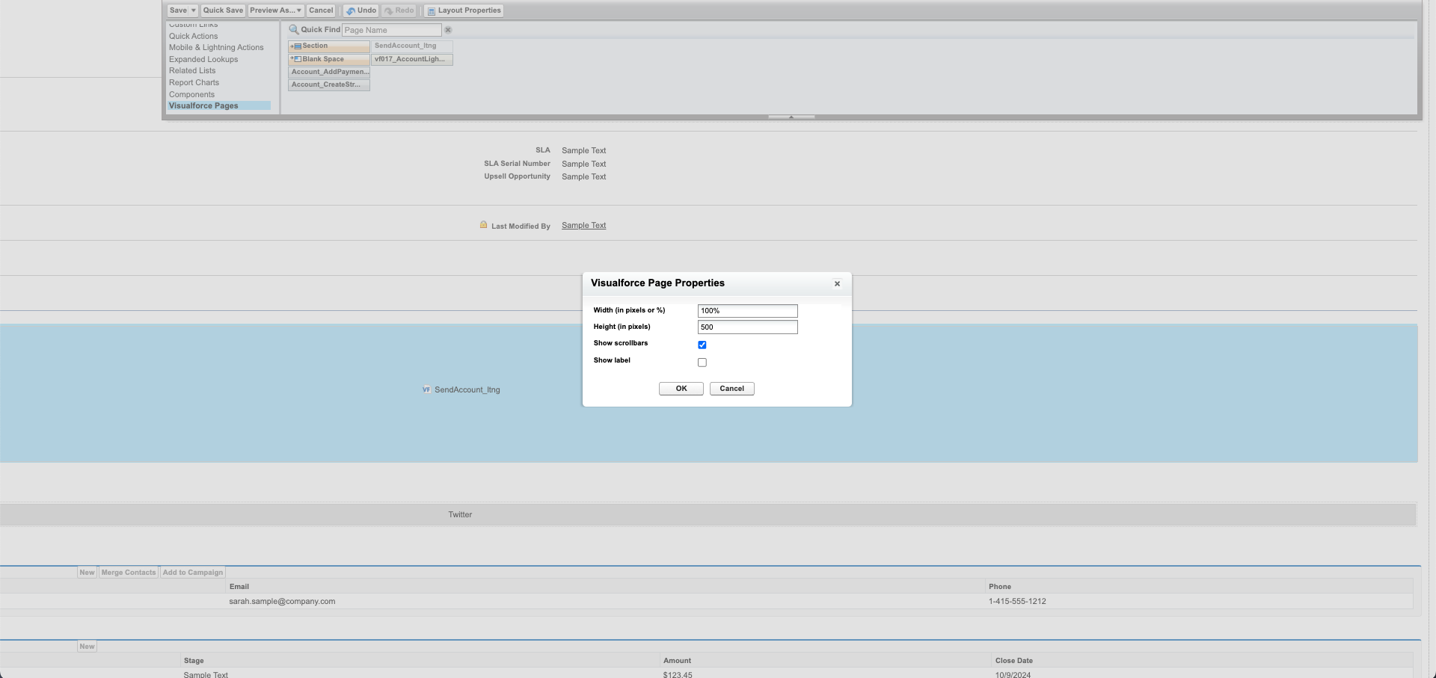
Task: Select Quick Actions in the palette list
Action: [x=194, y=36]
